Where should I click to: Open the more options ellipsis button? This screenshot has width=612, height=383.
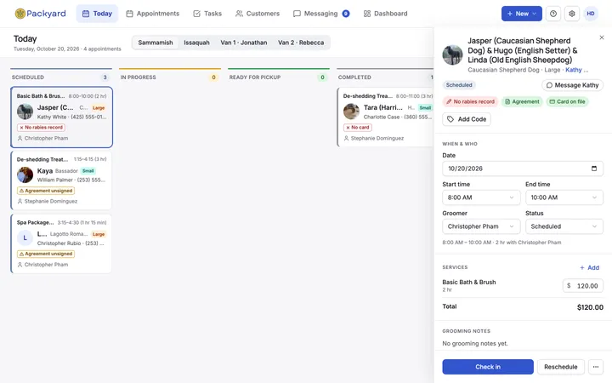pyautogui.click(x=596, y=367)
